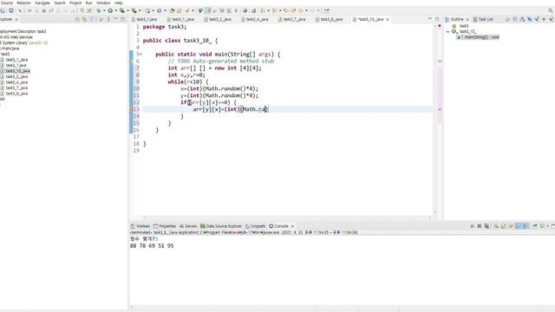Toggle Word Wrap in Console toolbar
This screenshot has height=312, width=555.
511,226
